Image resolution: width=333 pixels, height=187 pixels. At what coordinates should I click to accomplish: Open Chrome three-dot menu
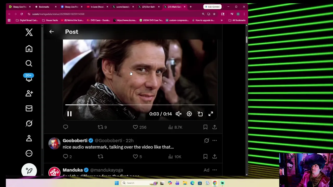tap(244, 14)
